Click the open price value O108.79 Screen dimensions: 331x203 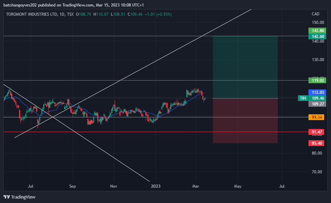(83, 14)
